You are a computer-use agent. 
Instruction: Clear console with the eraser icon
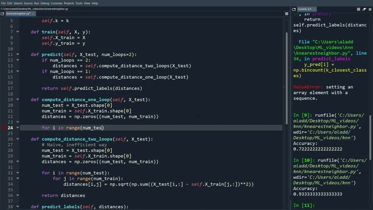[x=364, y=9]
